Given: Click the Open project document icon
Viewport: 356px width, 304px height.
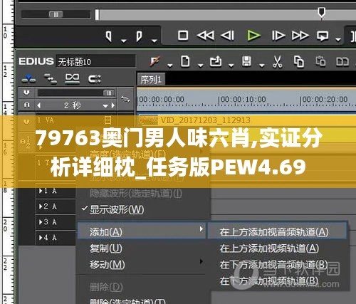Looking at the screenshot, I should click(185, 61).
